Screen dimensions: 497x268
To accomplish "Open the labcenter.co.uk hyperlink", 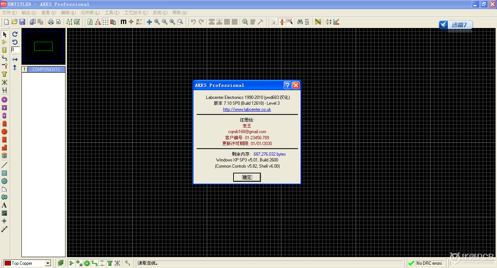I will [x=247, y=109].
